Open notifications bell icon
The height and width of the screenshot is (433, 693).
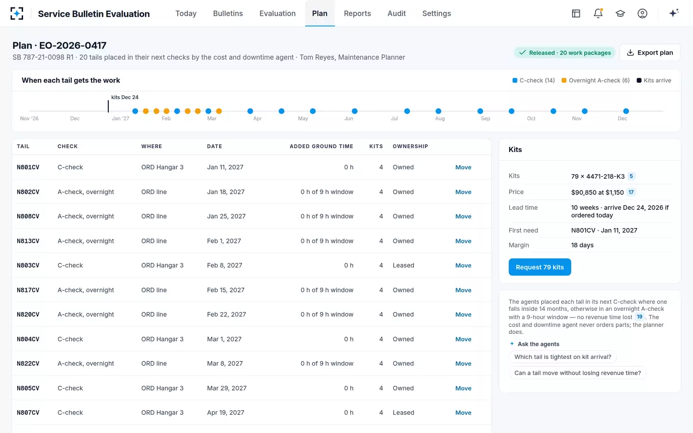(598, 13)
